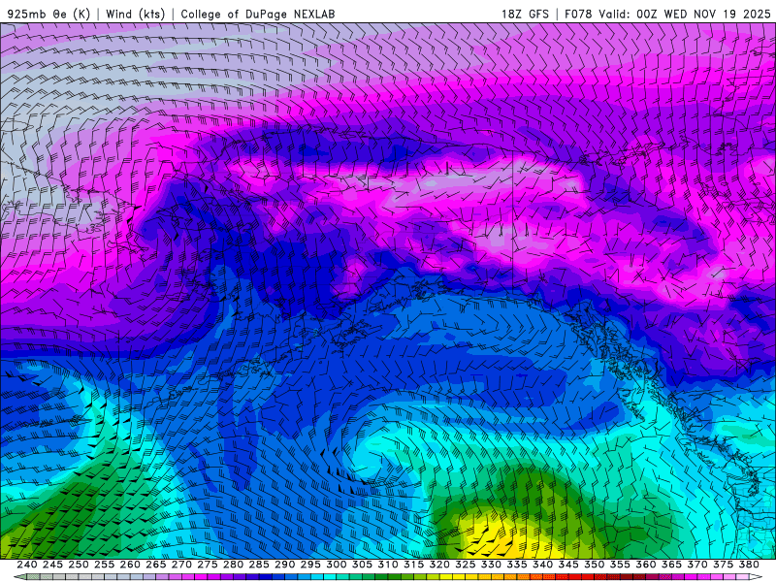Click the 350 legend value
Viewport: 776px width, 582px height.
point(594,565)
